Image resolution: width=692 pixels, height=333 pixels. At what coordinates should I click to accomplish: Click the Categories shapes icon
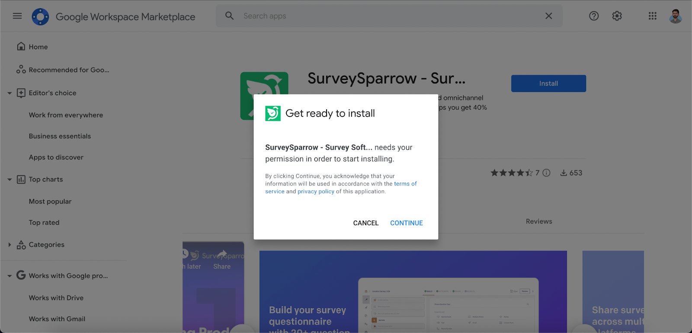[21, 244]
